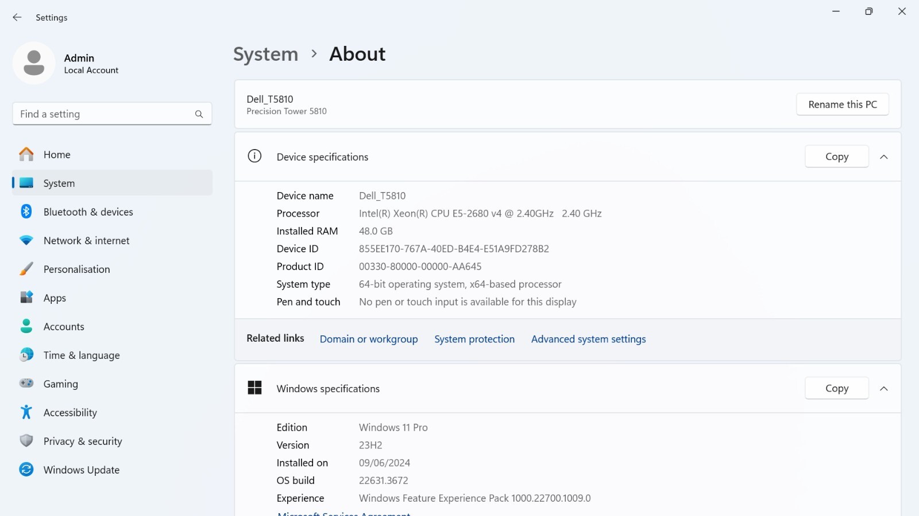Click the Admin Local Account name

91,64
